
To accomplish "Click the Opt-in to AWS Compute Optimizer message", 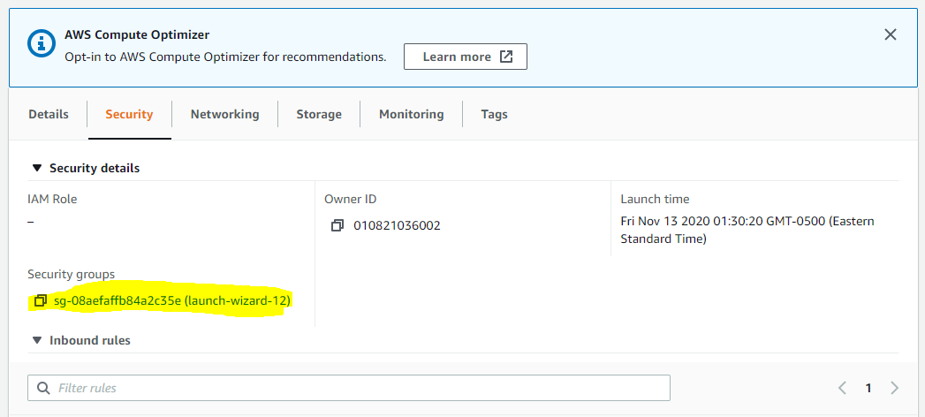I will pyautogui.click(x=225, y=57).
